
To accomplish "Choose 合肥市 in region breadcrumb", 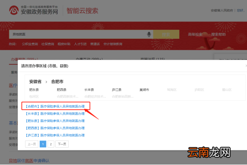I will (x=57, y=82).
